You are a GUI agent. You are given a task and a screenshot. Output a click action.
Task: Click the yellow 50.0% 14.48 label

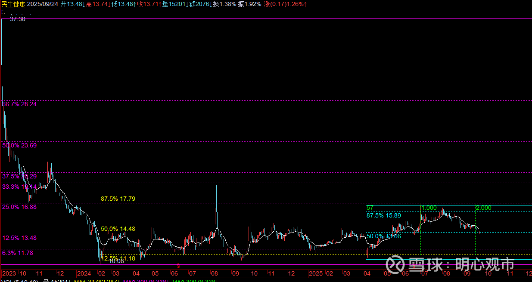(118, 229)
